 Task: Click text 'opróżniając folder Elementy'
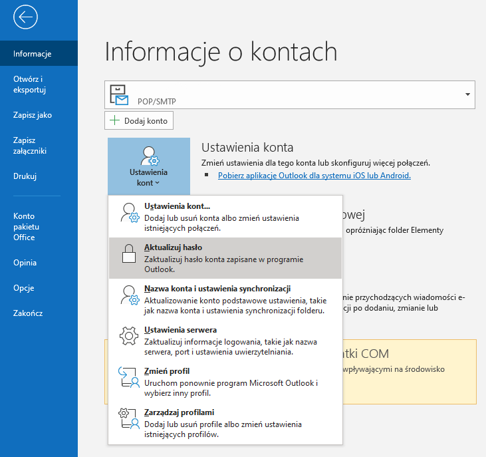point(394,230)
